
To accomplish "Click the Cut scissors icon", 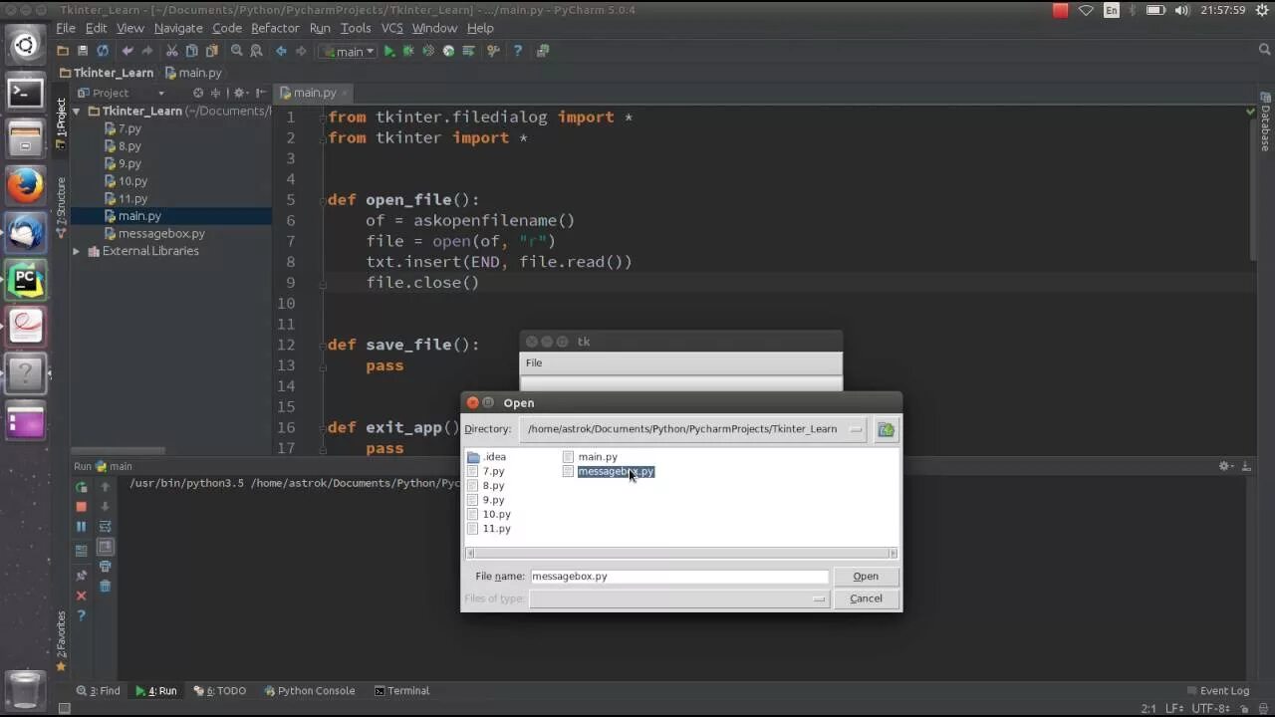I will [171, 51].
